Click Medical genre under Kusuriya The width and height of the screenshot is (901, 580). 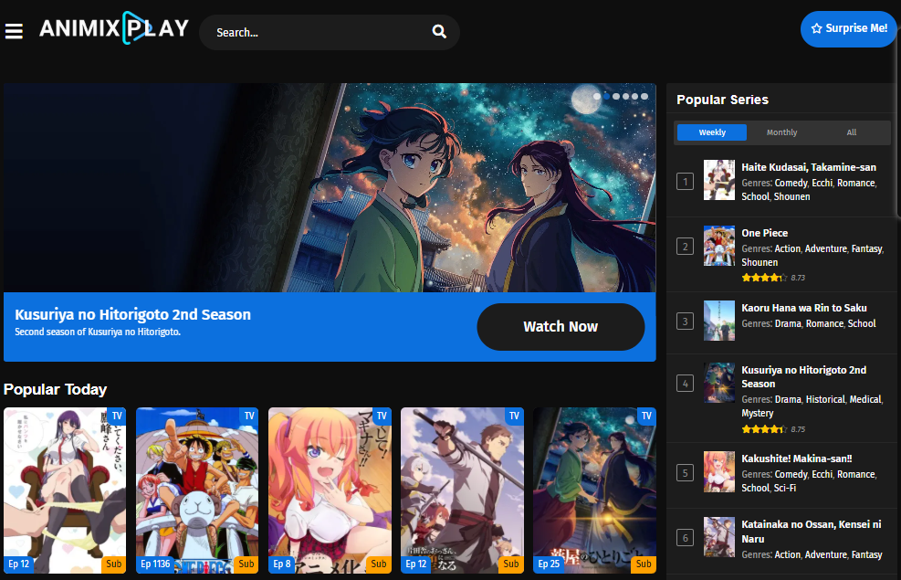click(x=865, y=399)
